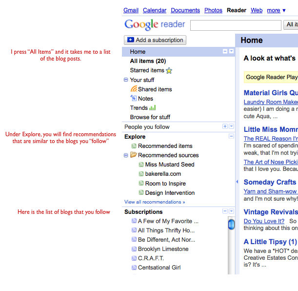The width and height of the screenshot is (298, 291).
Task: Open The Art of Nose Picki... post link
Action: click(x=271, y=162)
